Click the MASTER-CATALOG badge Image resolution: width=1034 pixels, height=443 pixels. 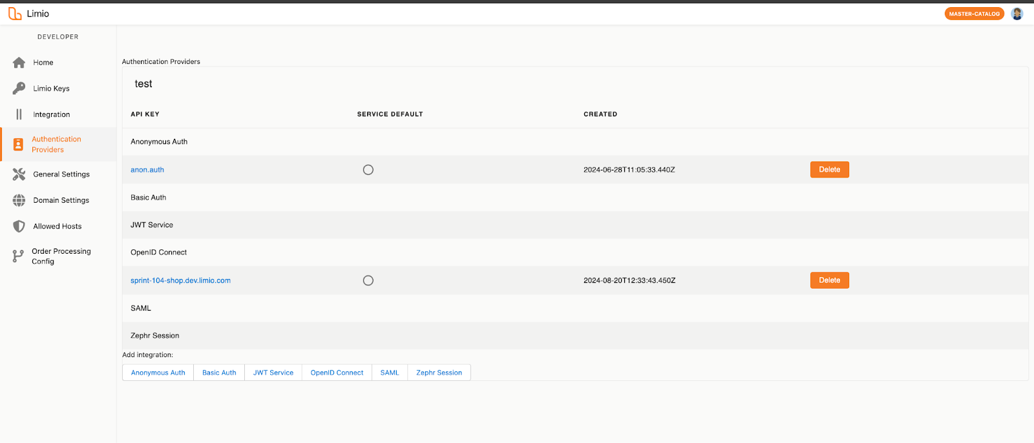[x=974, y=14]
